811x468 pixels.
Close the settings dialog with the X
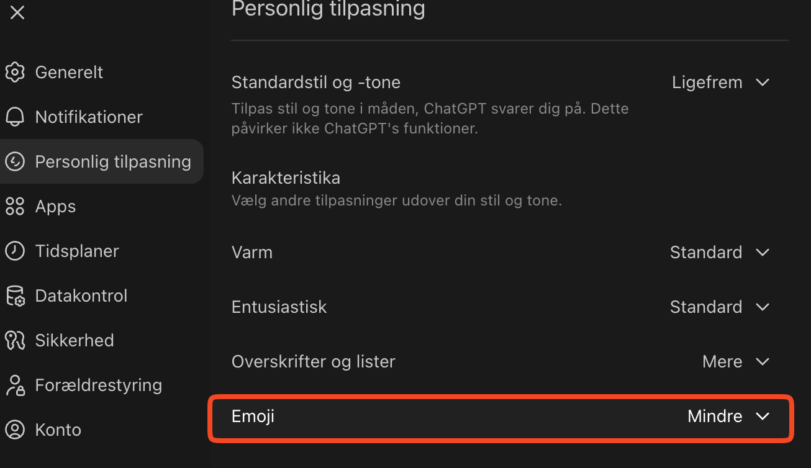[17, 12]
